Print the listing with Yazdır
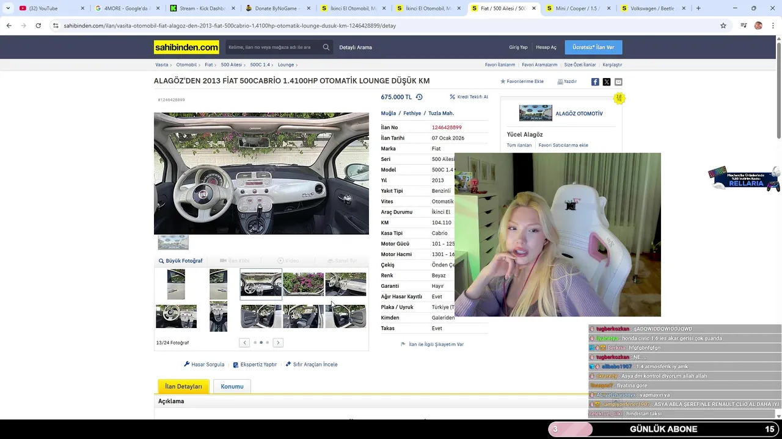The width and height of the screenshot is (782, 439). tap(567, 82)
